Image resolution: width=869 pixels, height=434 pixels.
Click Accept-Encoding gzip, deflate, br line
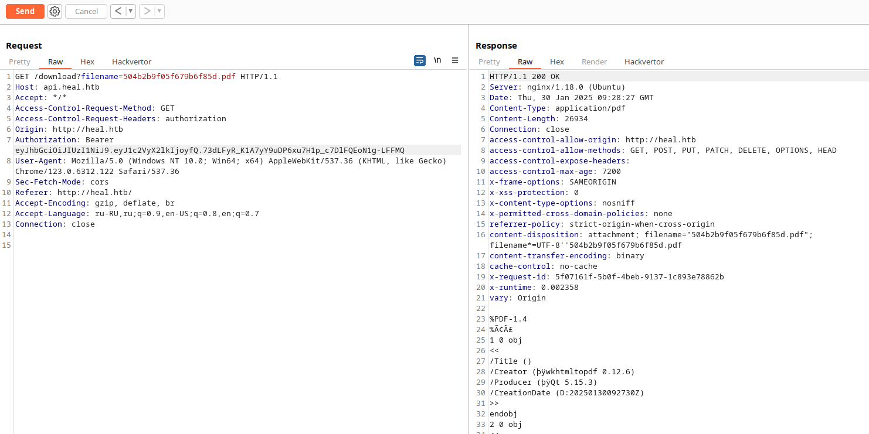[x=95, y=203]
